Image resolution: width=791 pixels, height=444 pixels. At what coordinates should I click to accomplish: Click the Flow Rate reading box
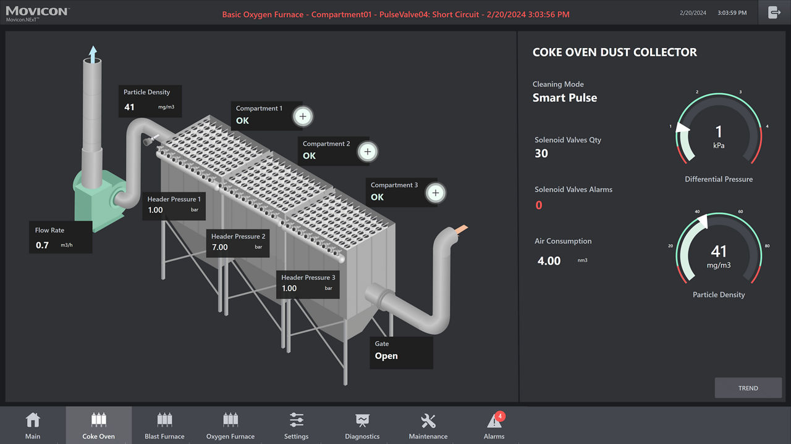coord(61,238)
